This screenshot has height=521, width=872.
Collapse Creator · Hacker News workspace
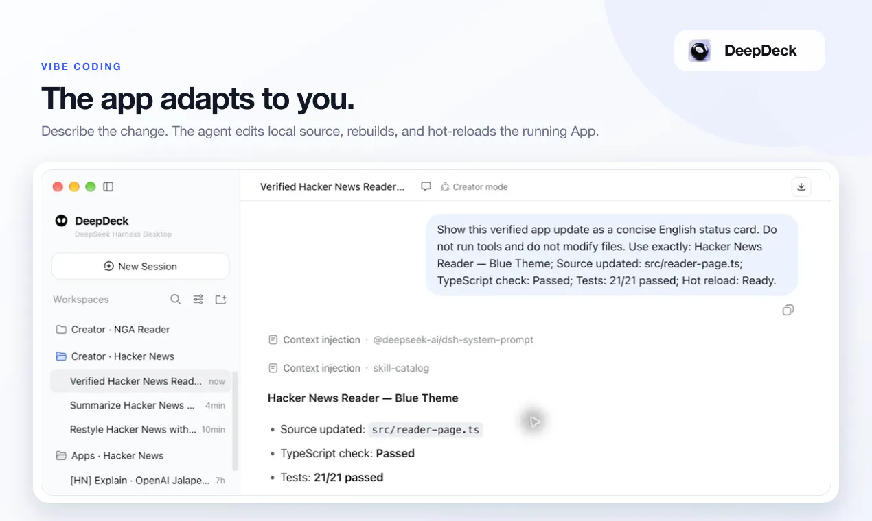tap(141, 356)
